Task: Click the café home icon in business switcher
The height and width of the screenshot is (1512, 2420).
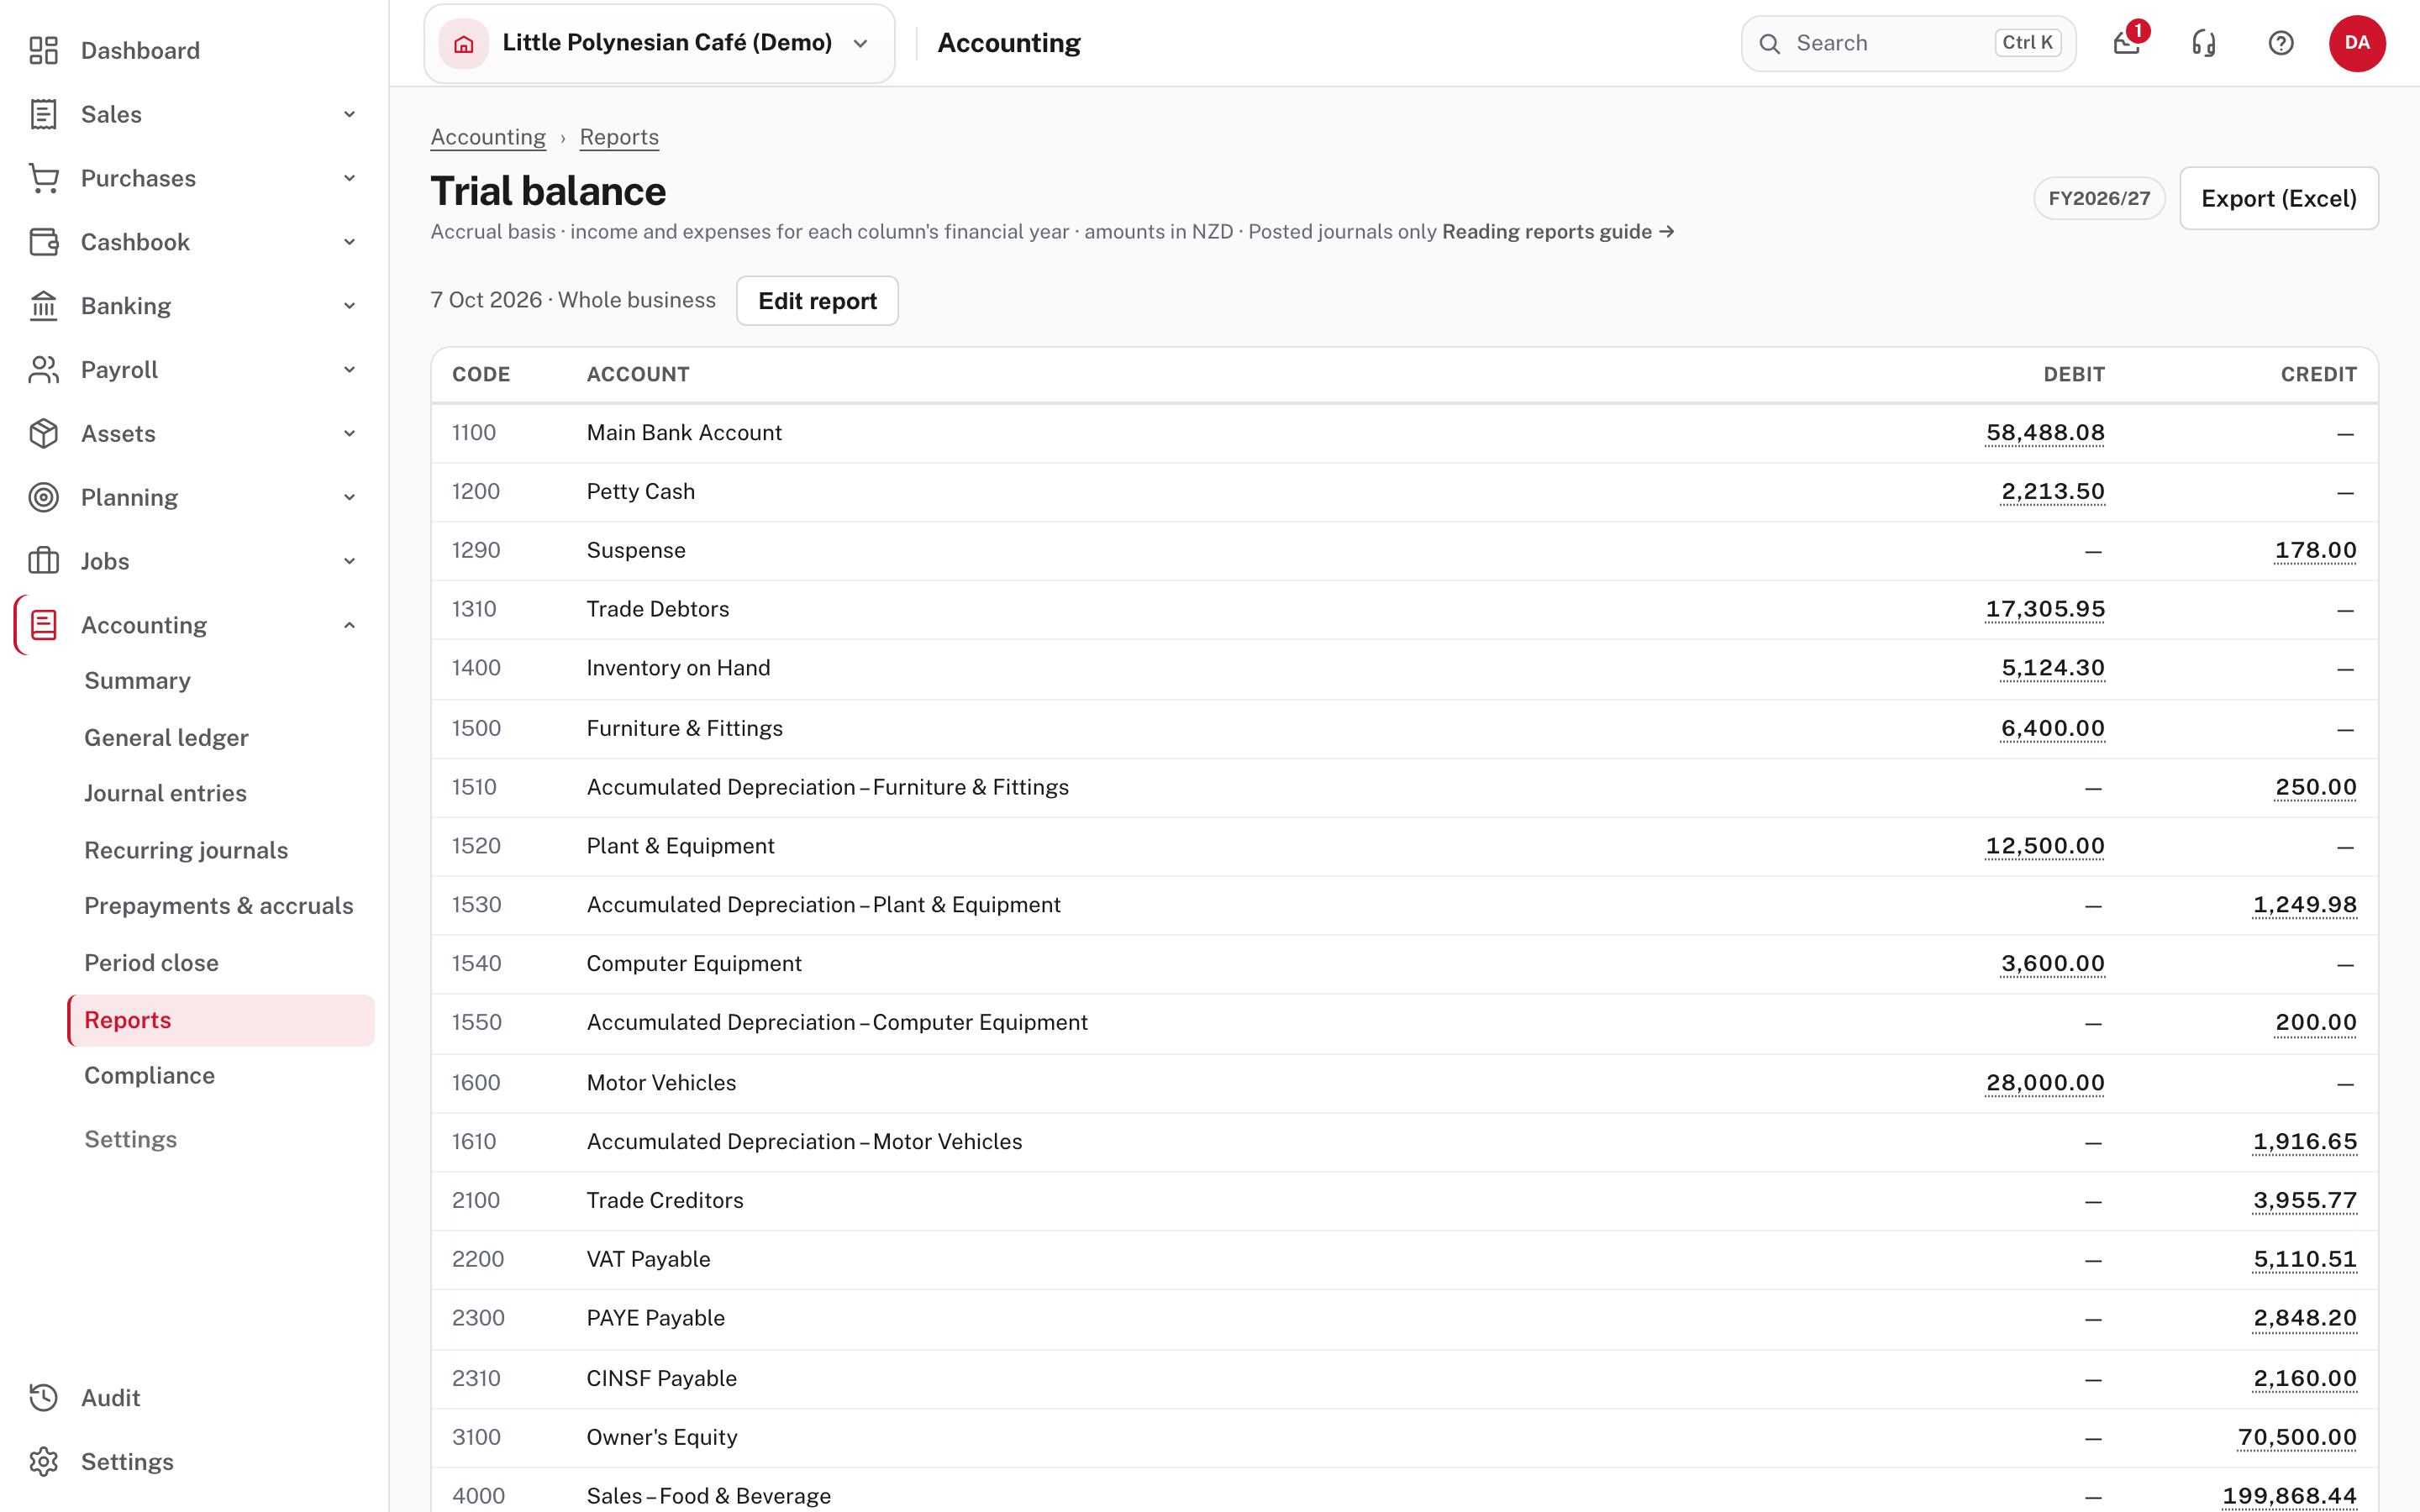Action: click(x=464, y=43)
